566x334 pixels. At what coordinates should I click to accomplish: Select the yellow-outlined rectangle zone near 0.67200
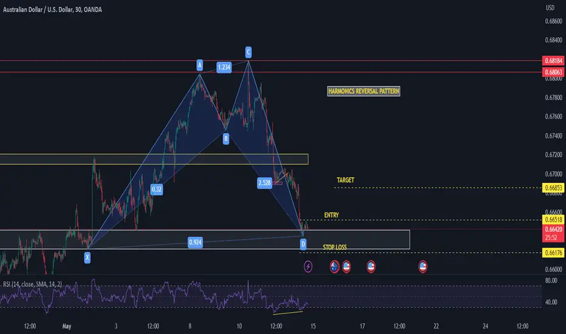(154, 159)
